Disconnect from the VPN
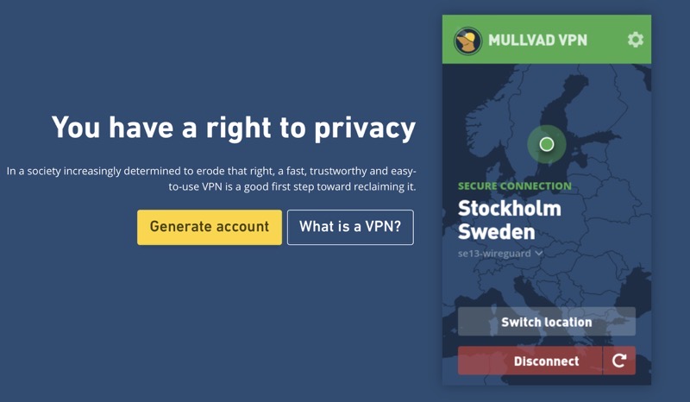Image resolution: width=690 pixels, height=402 pixels. (x=530, y=361)
